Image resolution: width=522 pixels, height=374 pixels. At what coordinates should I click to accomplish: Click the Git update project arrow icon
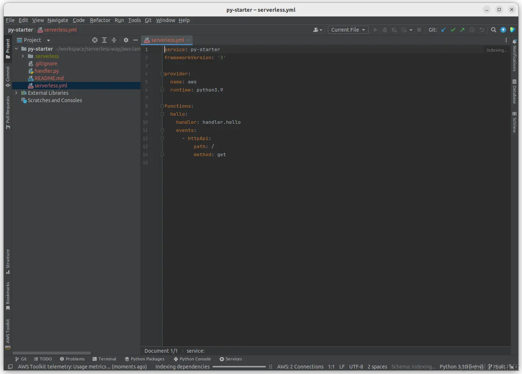coord(443,30)
